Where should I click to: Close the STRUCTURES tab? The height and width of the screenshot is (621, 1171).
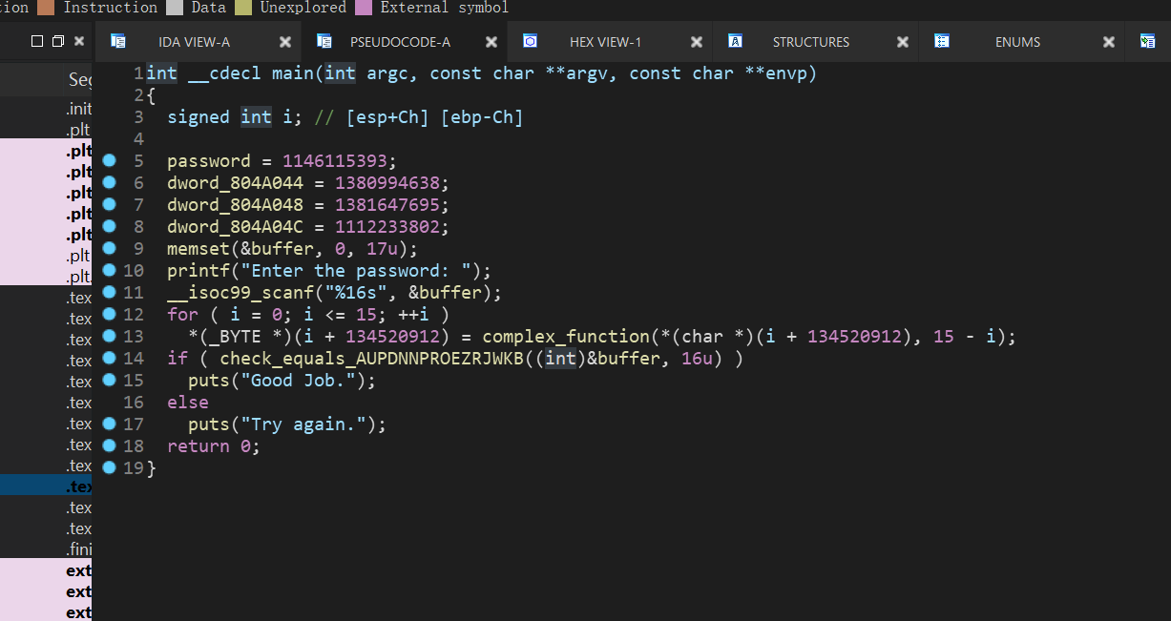tap(903, 42)
